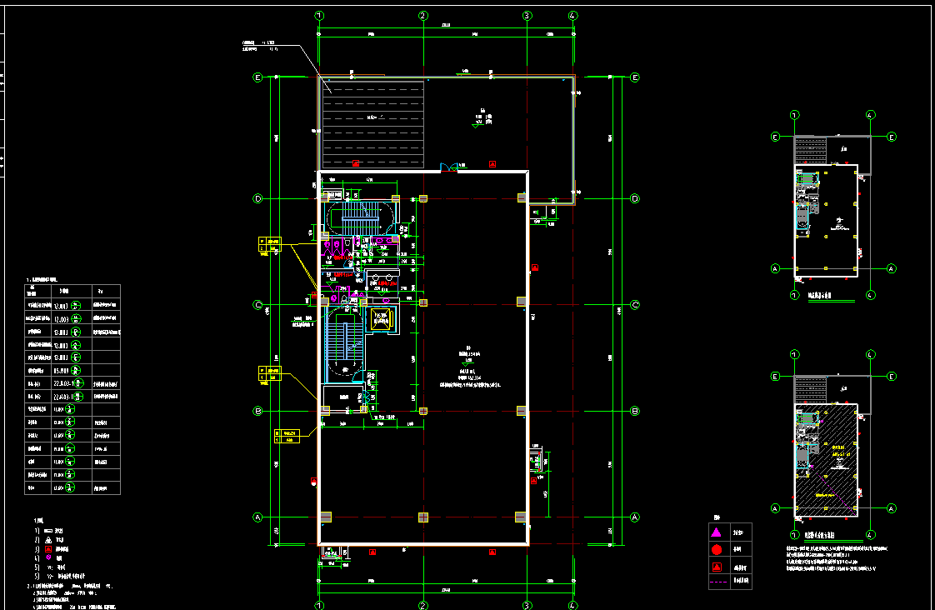Image resolution: width=935 pixels, height=610 pixels.
Task: Click grid bubble A right of main plan
Action: coord(635,517)
